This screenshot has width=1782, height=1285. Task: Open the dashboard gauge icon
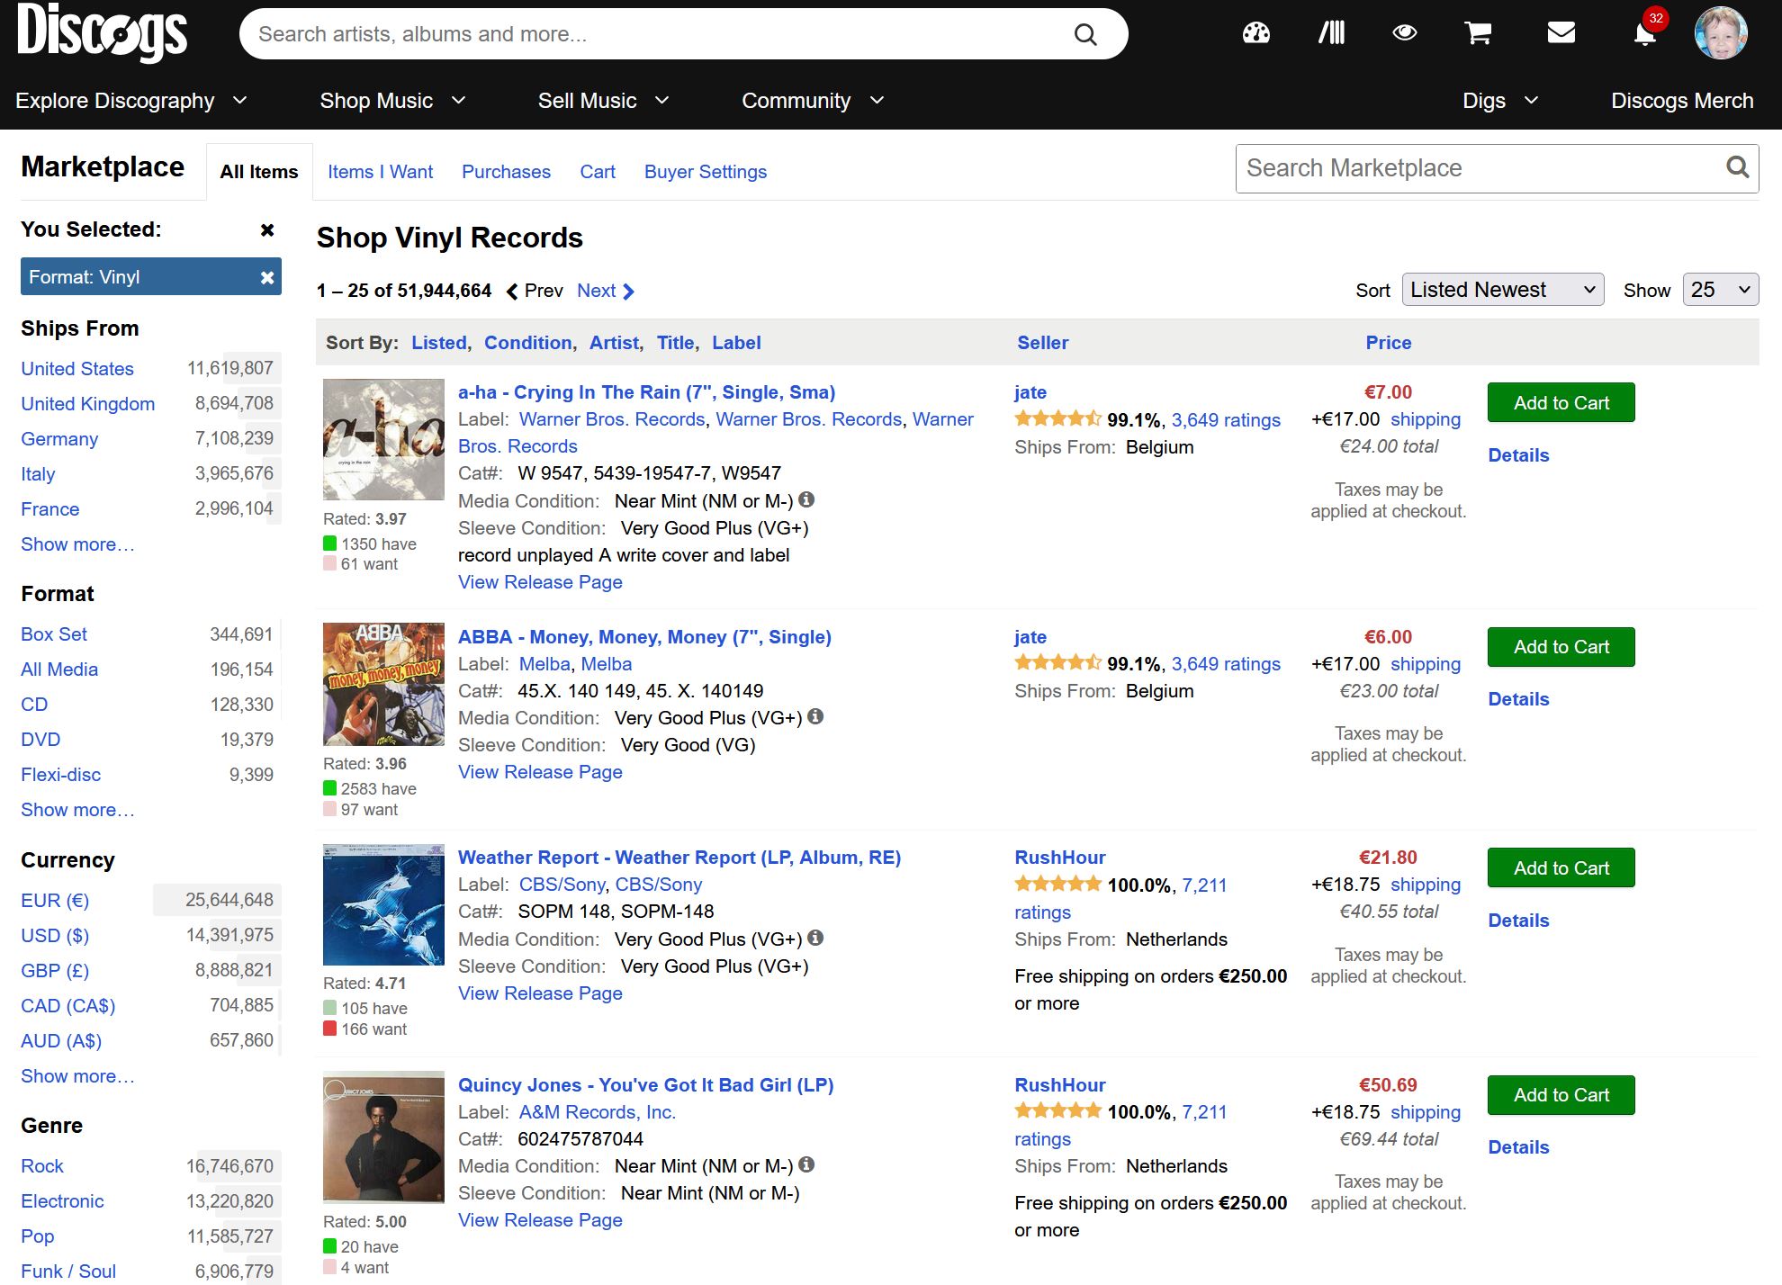tap(1255, 34)
